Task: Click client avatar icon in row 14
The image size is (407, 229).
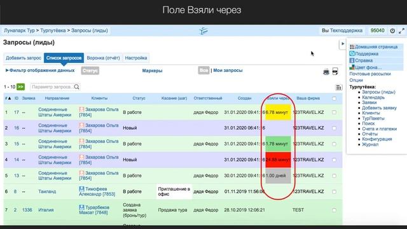Action: pyautogui.click(x=82, y=157)
